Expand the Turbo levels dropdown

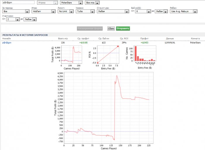[85, 11]
